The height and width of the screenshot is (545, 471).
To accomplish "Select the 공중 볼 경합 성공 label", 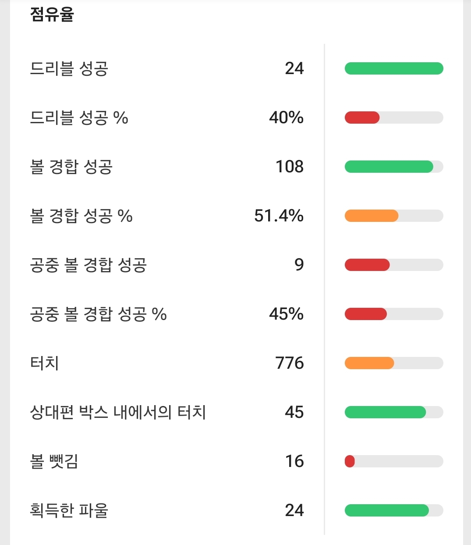I will click(88, 265).
